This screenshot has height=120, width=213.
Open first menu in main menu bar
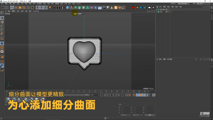2,4
